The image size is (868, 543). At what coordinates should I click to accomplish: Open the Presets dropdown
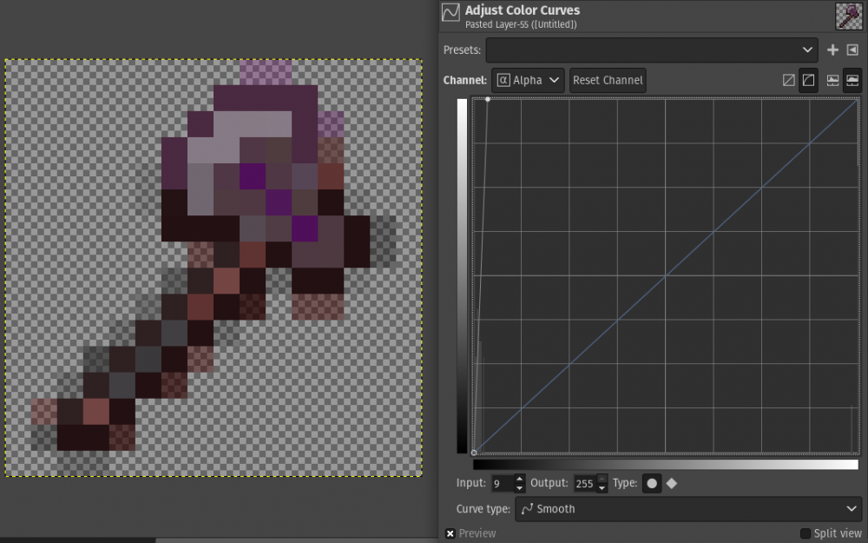tap(652, 50)
